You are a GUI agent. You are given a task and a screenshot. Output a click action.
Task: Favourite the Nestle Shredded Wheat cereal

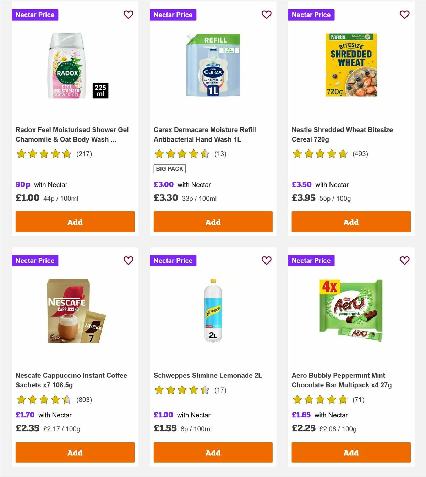tap(404, 15)
